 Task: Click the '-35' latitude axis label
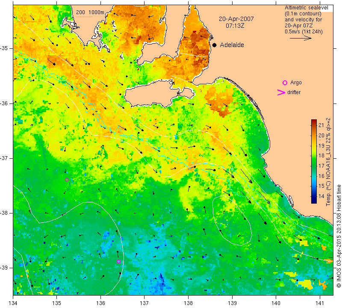point(4,48)
